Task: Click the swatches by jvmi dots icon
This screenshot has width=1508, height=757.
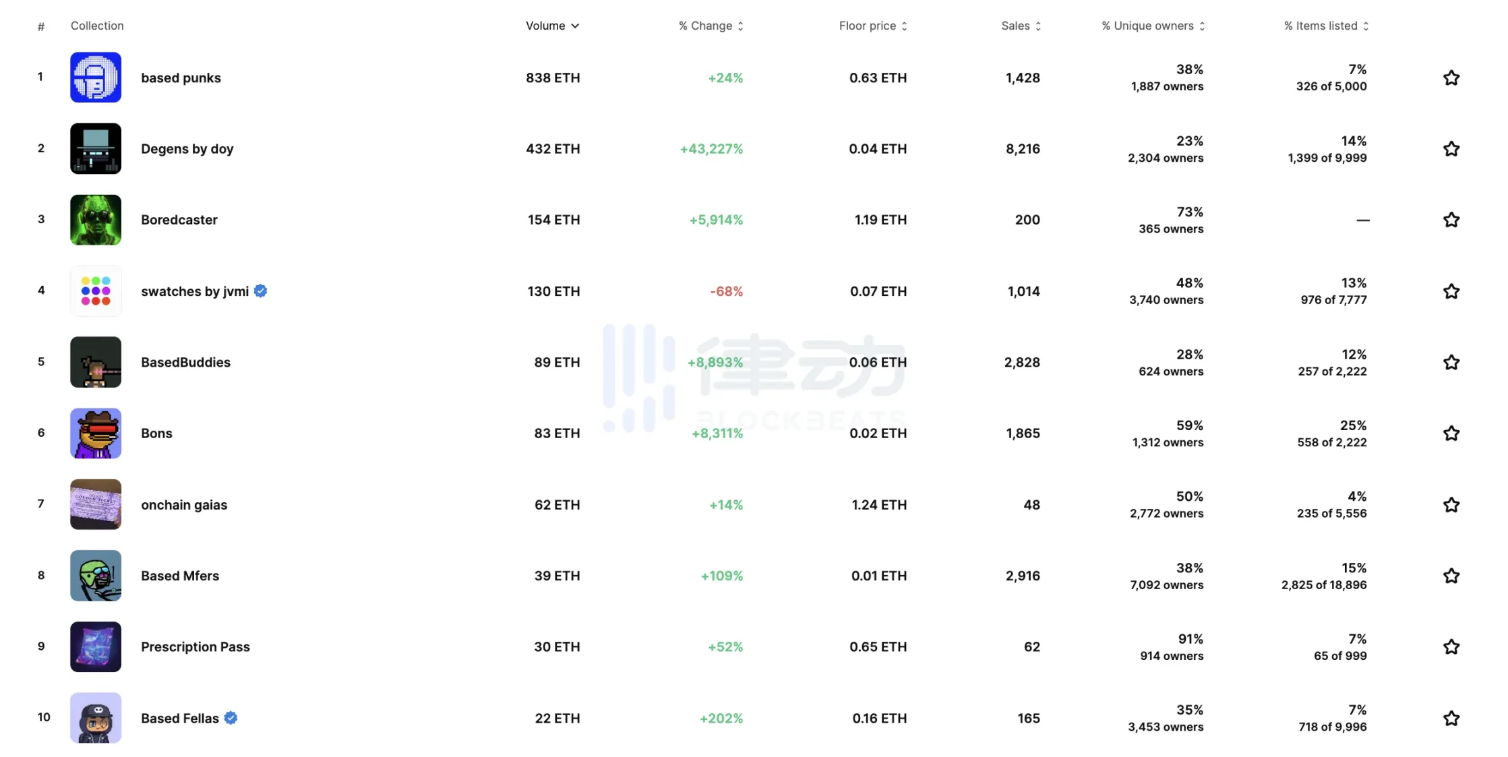Action: 96,291
